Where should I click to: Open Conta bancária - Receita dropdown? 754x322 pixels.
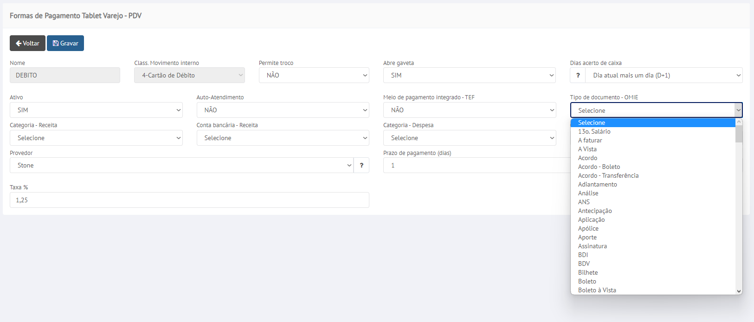[x=283, y=138]
